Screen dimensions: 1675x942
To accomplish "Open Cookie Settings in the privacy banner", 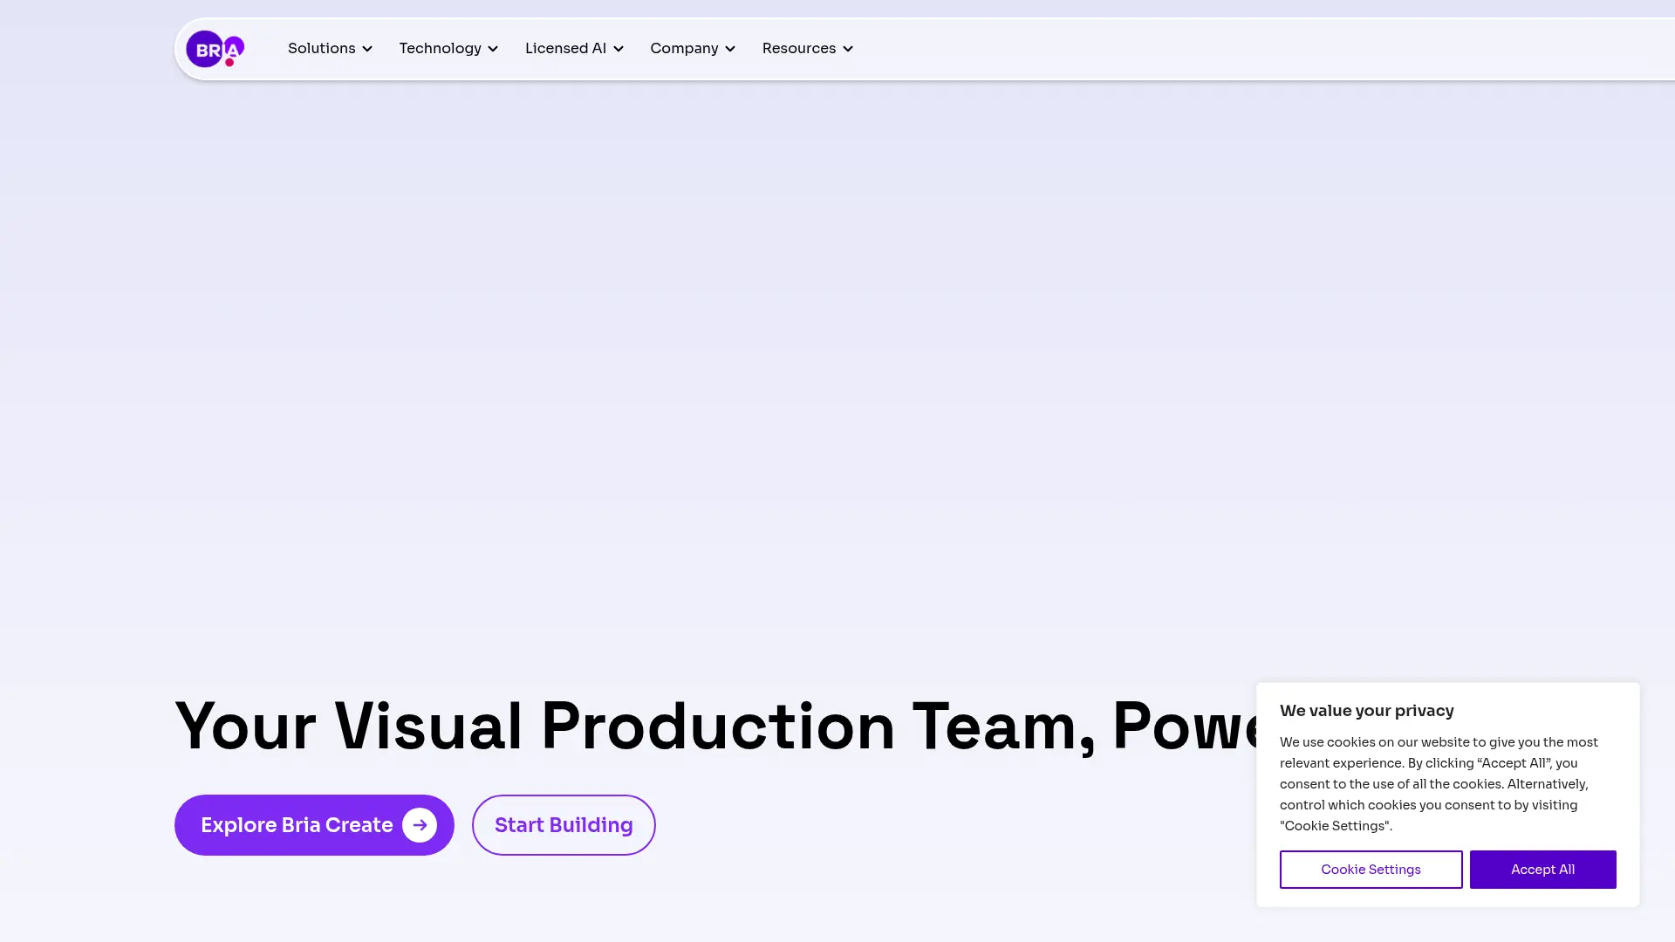I will 1371,870.
